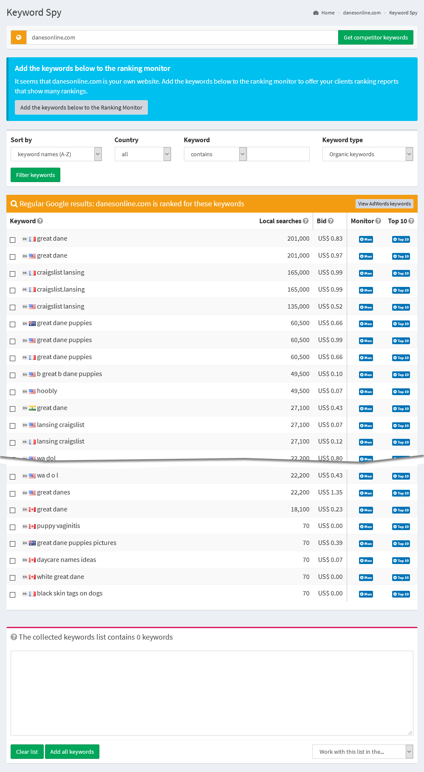Go to Home breadcrumb link
This screenshot has height=772, width=424.
click(x=328, y=13)
